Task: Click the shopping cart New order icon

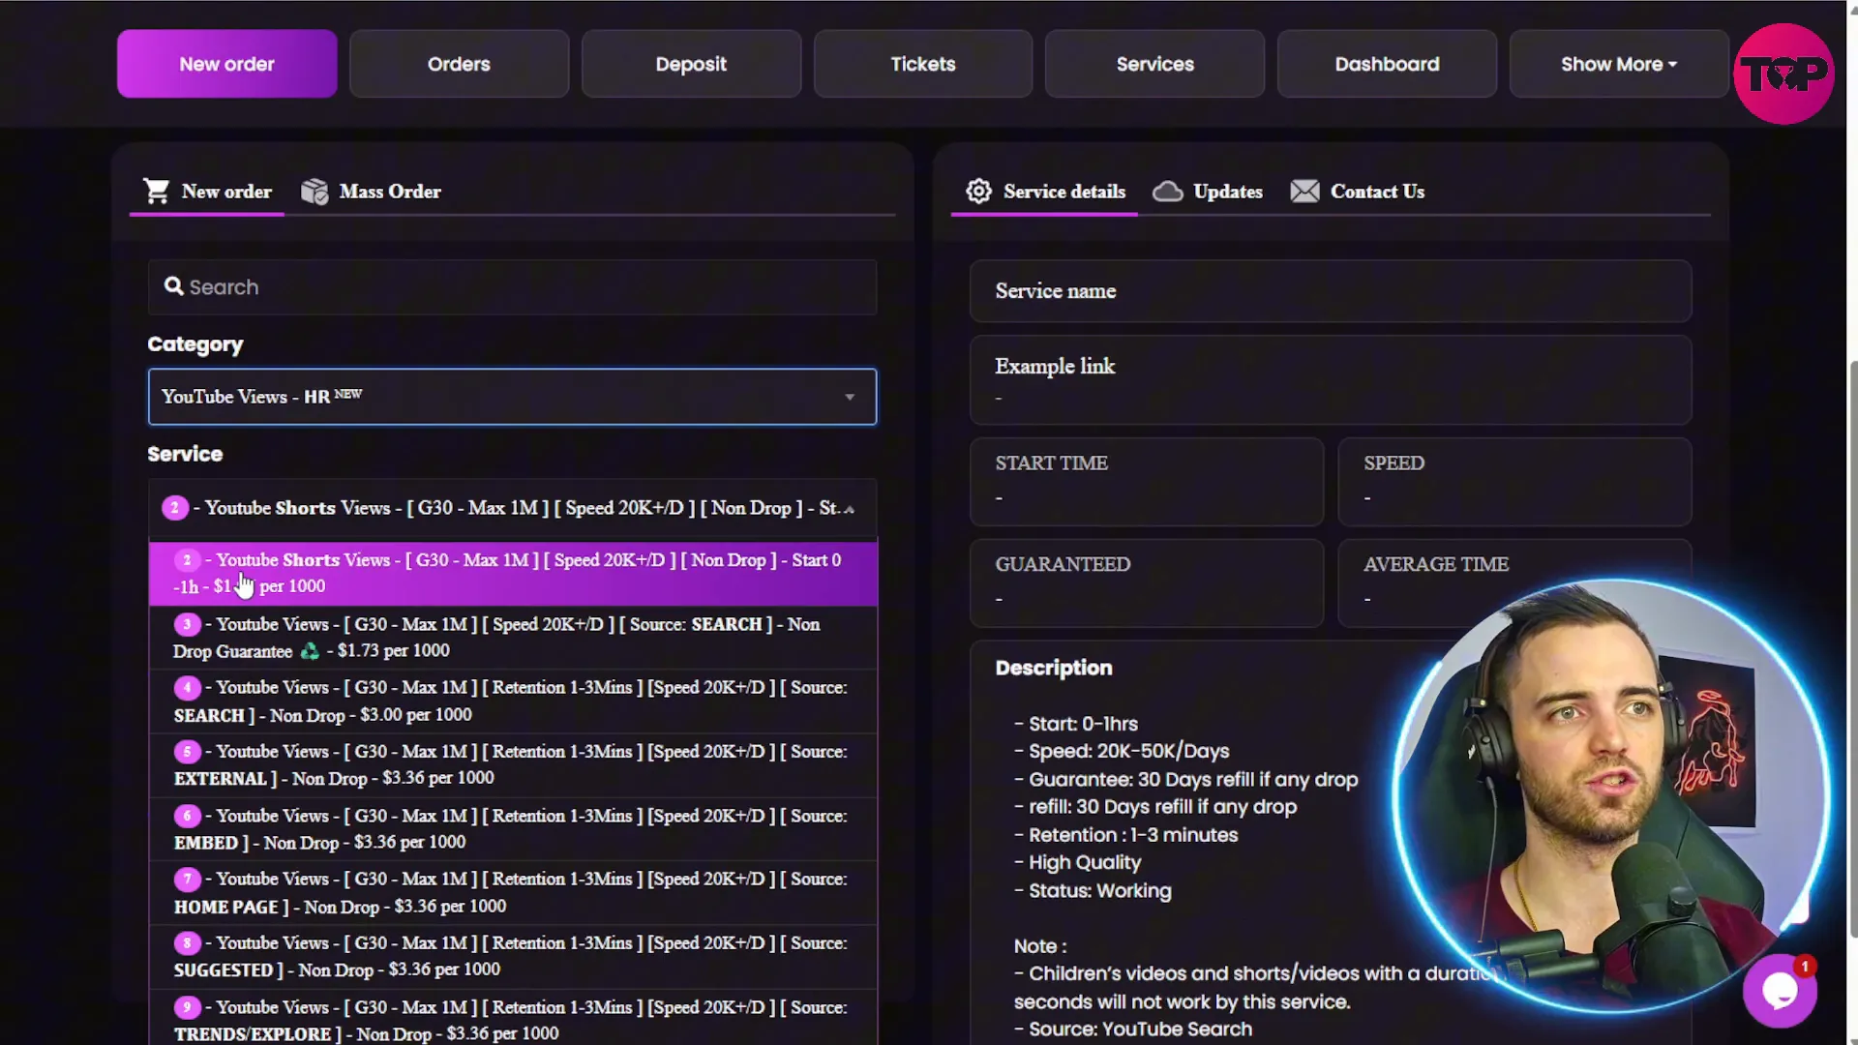Action: [x=157, y=191]
